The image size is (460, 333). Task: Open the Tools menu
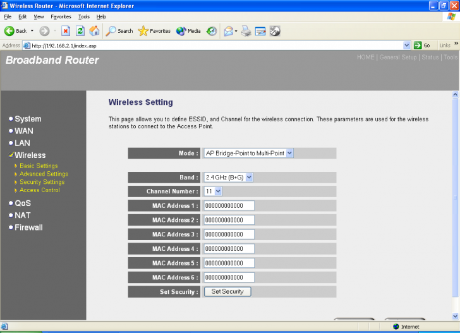pos(83,16)
